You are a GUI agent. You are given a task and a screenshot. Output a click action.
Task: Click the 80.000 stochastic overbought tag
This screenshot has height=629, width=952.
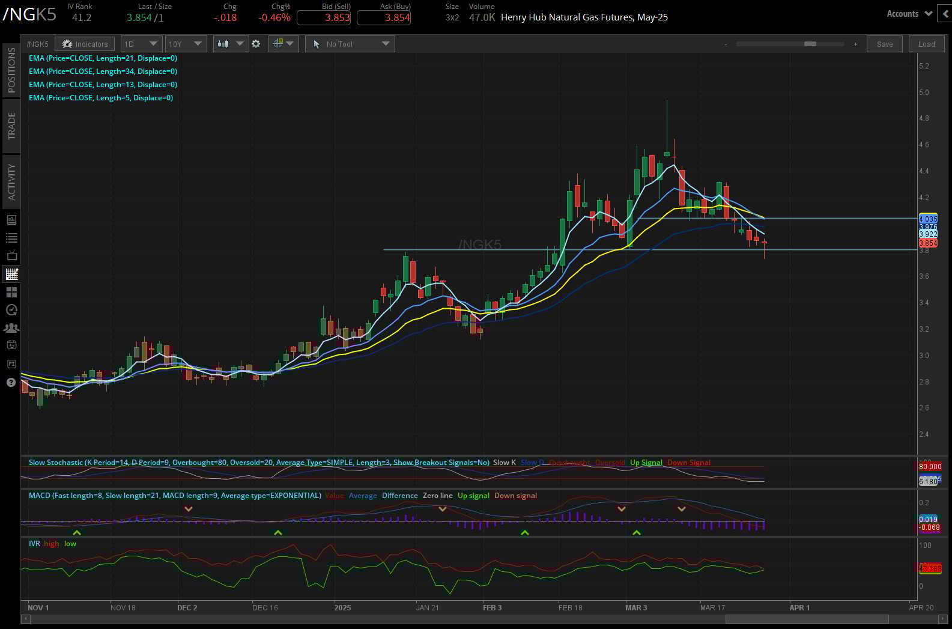pyautogui.click(x=930, y=467)
